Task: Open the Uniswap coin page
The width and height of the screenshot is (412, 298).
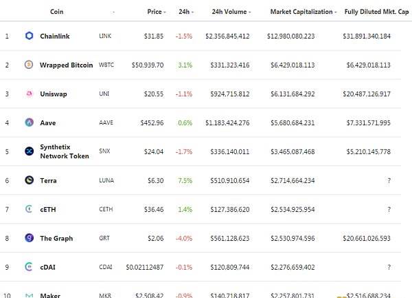Action: point(54,94)
